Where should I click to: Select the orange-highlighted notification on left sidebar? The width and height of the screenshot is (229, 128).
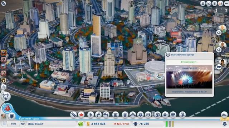[4, 53]
